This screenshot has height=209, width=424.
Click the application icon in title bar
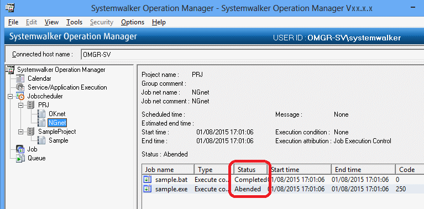click(x=10, y=8)
